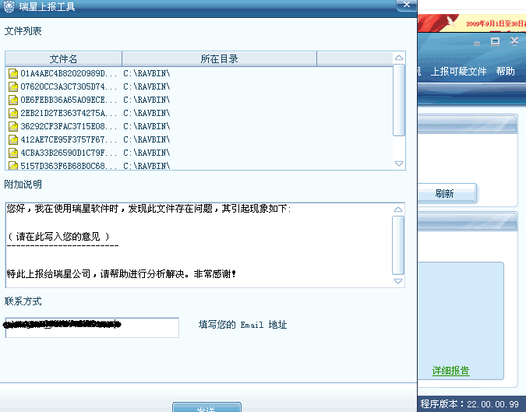Image resolution: width=526 pixels, height=412 pixels.
Task: Select file name 2EB21D27E36374275A...
Action: click(x=69, y=113)
